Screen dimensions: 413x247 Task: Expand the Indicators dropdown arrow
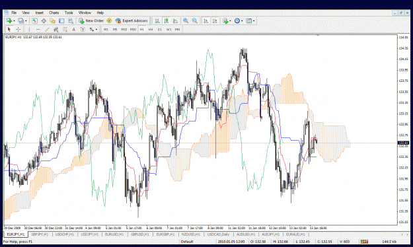pos(230,20)
